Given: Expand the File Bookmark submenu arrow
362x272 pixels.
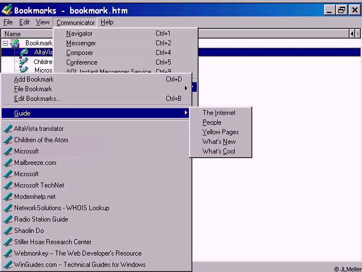Looking at the screenshot, I should [x=186, y=88].
